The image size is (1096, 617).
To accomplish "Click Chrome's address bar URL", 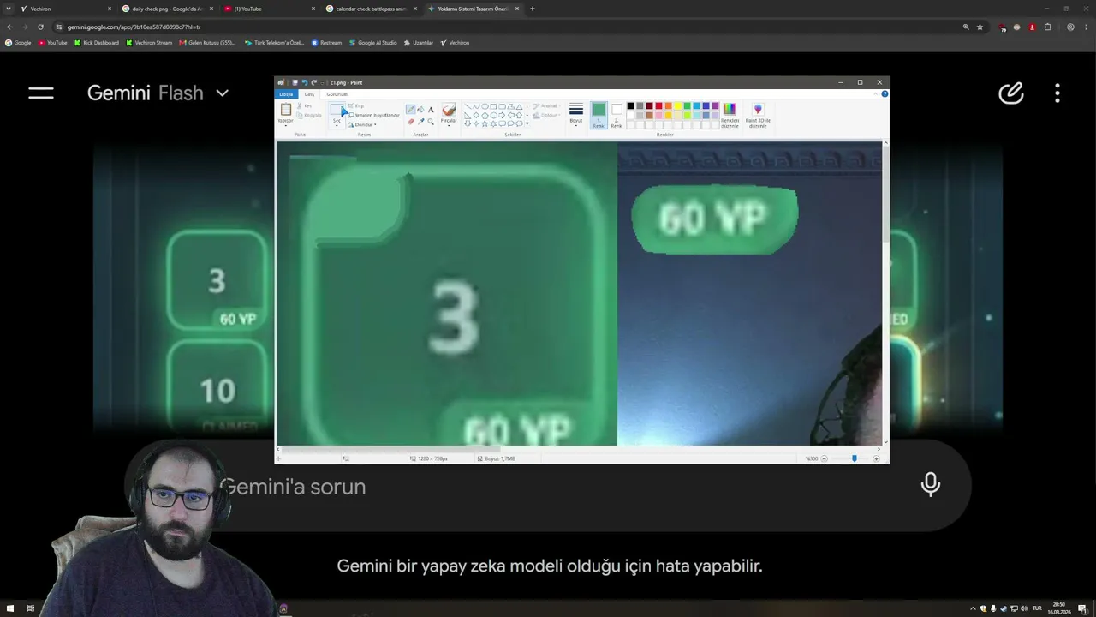I will pos(134,27).
